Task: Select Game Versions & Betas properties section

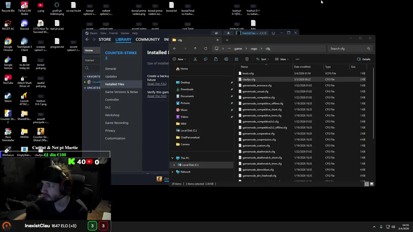Action: 121,92
